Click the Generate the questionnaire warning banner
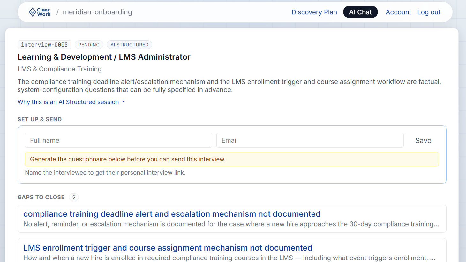 (x=232, y=159)
